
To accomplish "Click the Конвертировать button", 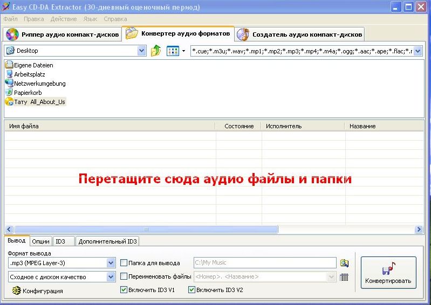I will 388,273.
